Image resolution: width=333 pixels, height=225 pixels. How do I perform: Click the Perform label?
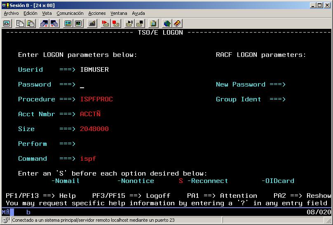tap(33, 144)
